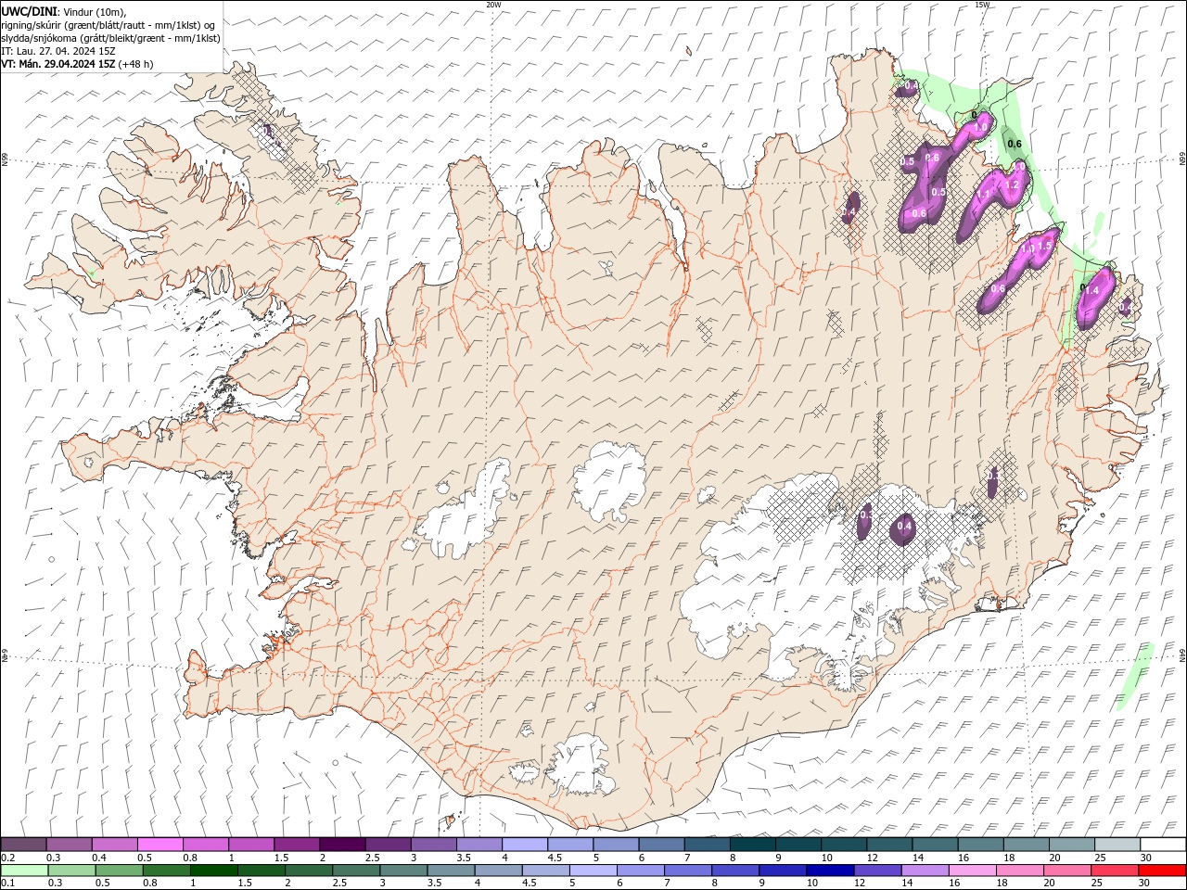
Task: Select the bright pink 0.5–0.8 legend swatch
Action: (x=160, y=844)
